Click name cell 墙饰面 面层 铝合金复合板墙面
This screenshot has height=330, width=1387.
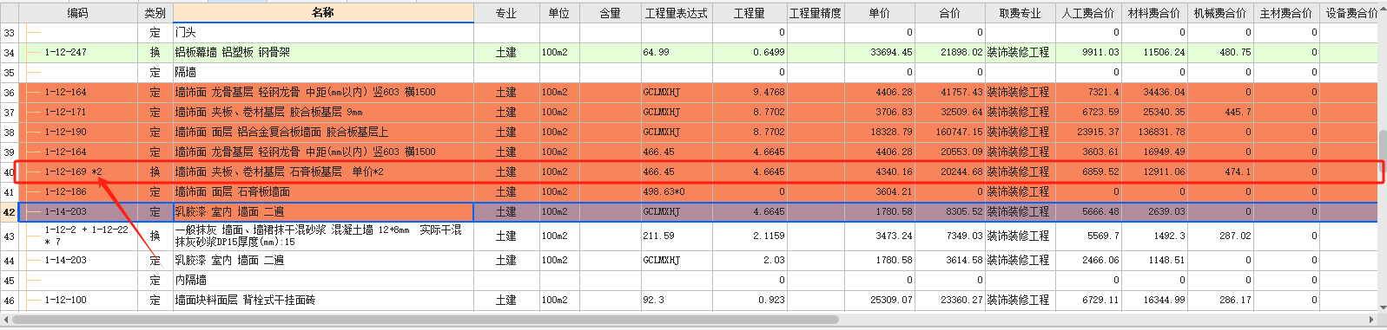(323, 133)
